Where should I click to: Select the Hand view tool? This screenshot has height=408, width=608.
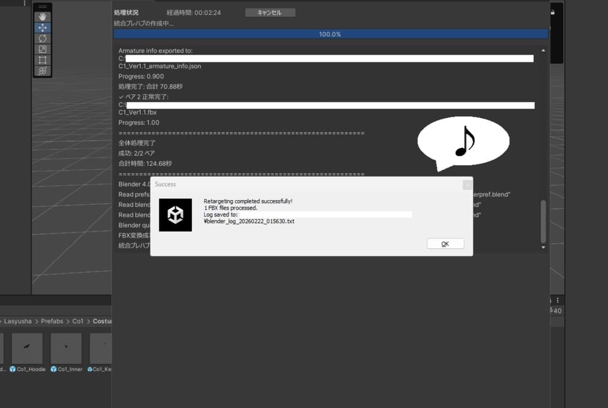point(42,17)
